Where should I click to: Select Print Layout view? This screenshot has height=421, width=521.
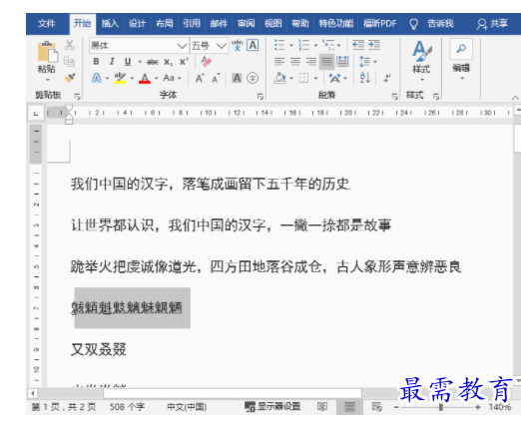pos(349,407)
